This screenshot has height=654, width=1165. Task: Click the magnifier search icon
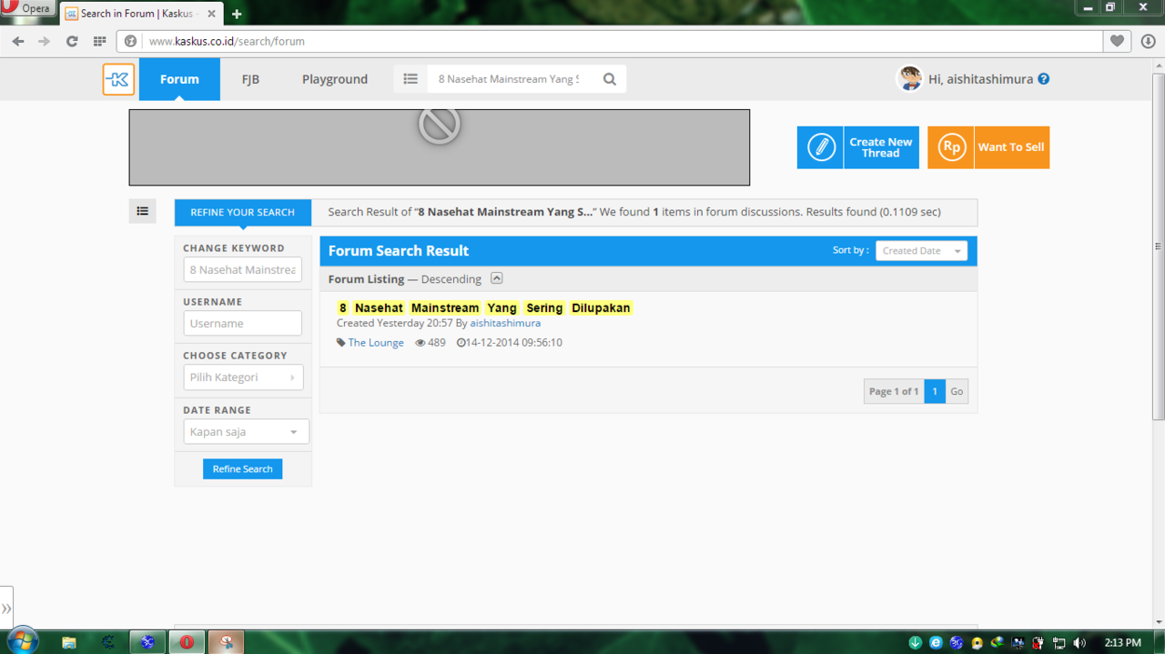tap(610, 79)
